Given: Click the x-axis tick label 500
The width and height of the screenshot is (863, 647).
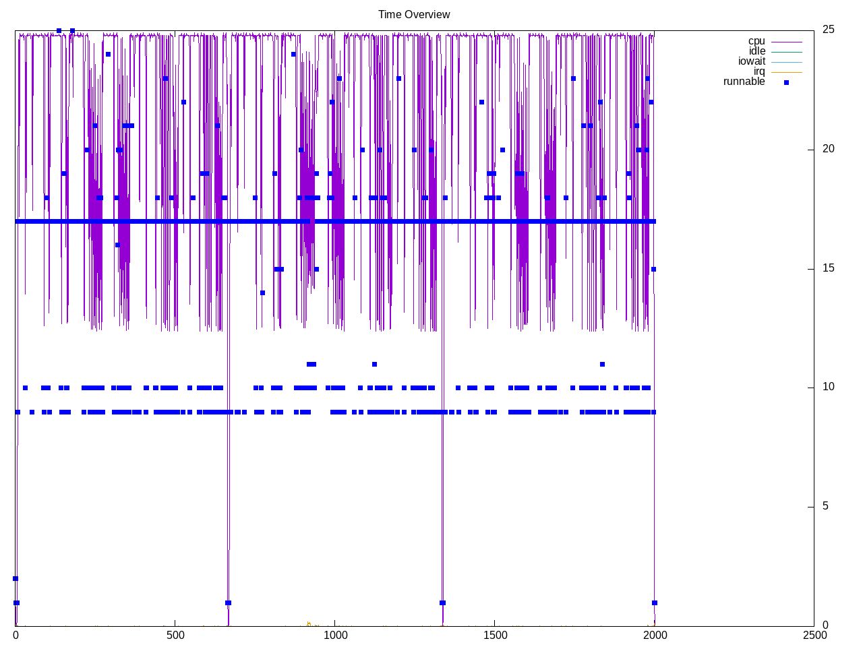Looking at the screenshot, I should [x=175, y=635].
